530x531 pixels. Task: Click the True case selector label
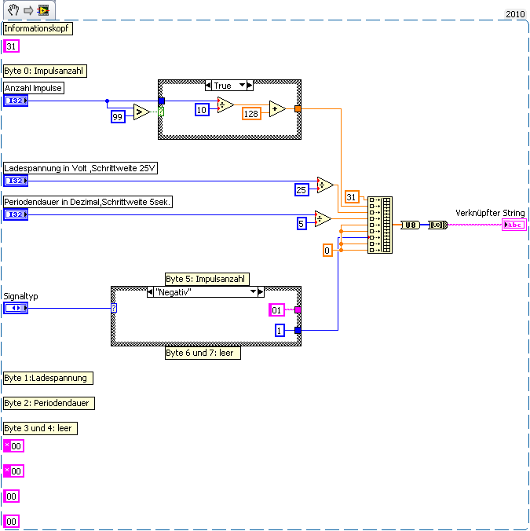pyautogui.click(x=222, y=86)
